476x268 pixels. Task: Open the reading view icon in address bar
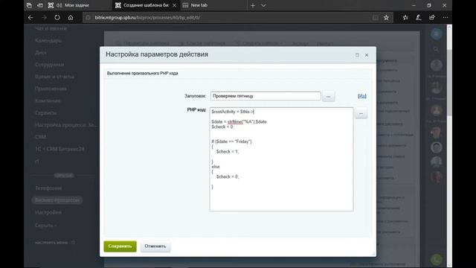pos(375,18)
